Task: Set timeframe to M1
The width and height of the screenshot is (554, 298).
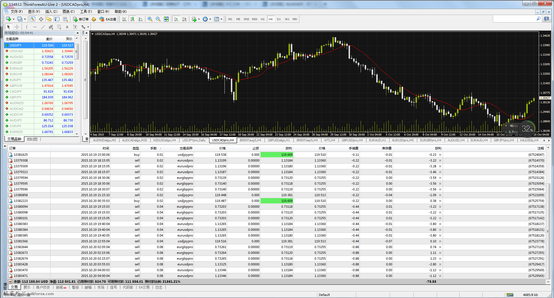Action: pos(230,19)
